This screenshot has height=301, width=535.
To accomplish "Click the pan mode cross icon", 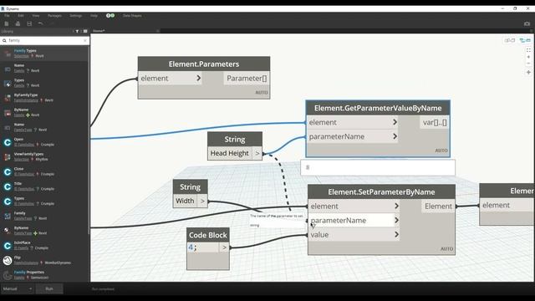I will (528, 73).
